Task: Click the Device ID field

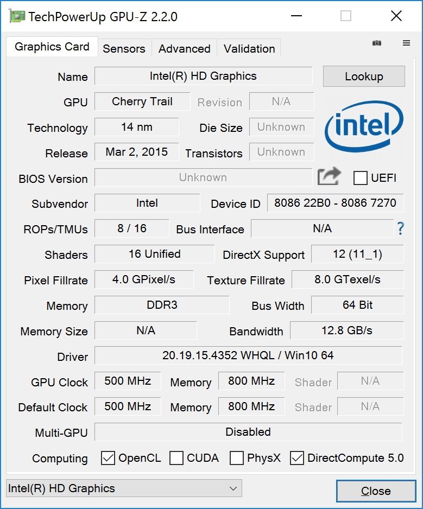Action: coord(335,203)
